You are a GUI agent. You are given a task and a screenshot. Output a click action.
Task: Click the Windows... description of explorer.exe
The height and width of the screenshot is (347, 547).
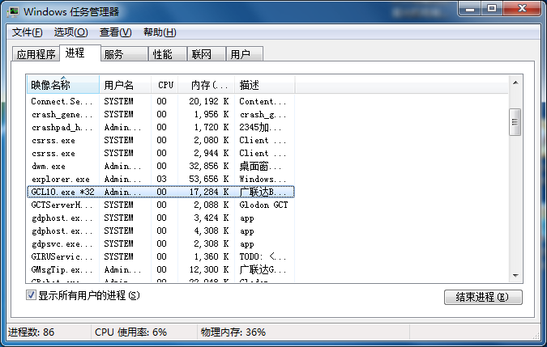[263, 179]
